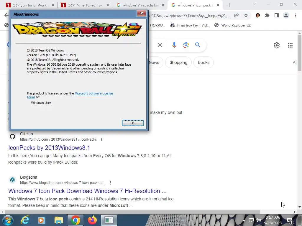Select the News search filter
Image resolution: width=302 pixels, height=226 pixels.
pyautogui.click(x=154, y=62)
